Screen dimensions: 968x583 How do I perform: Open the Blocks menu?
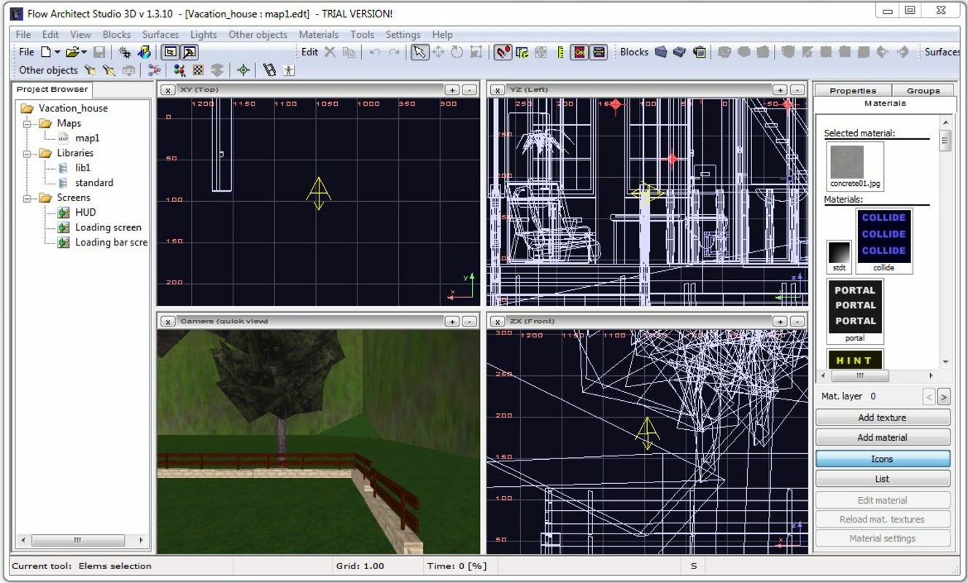[117, 34]
